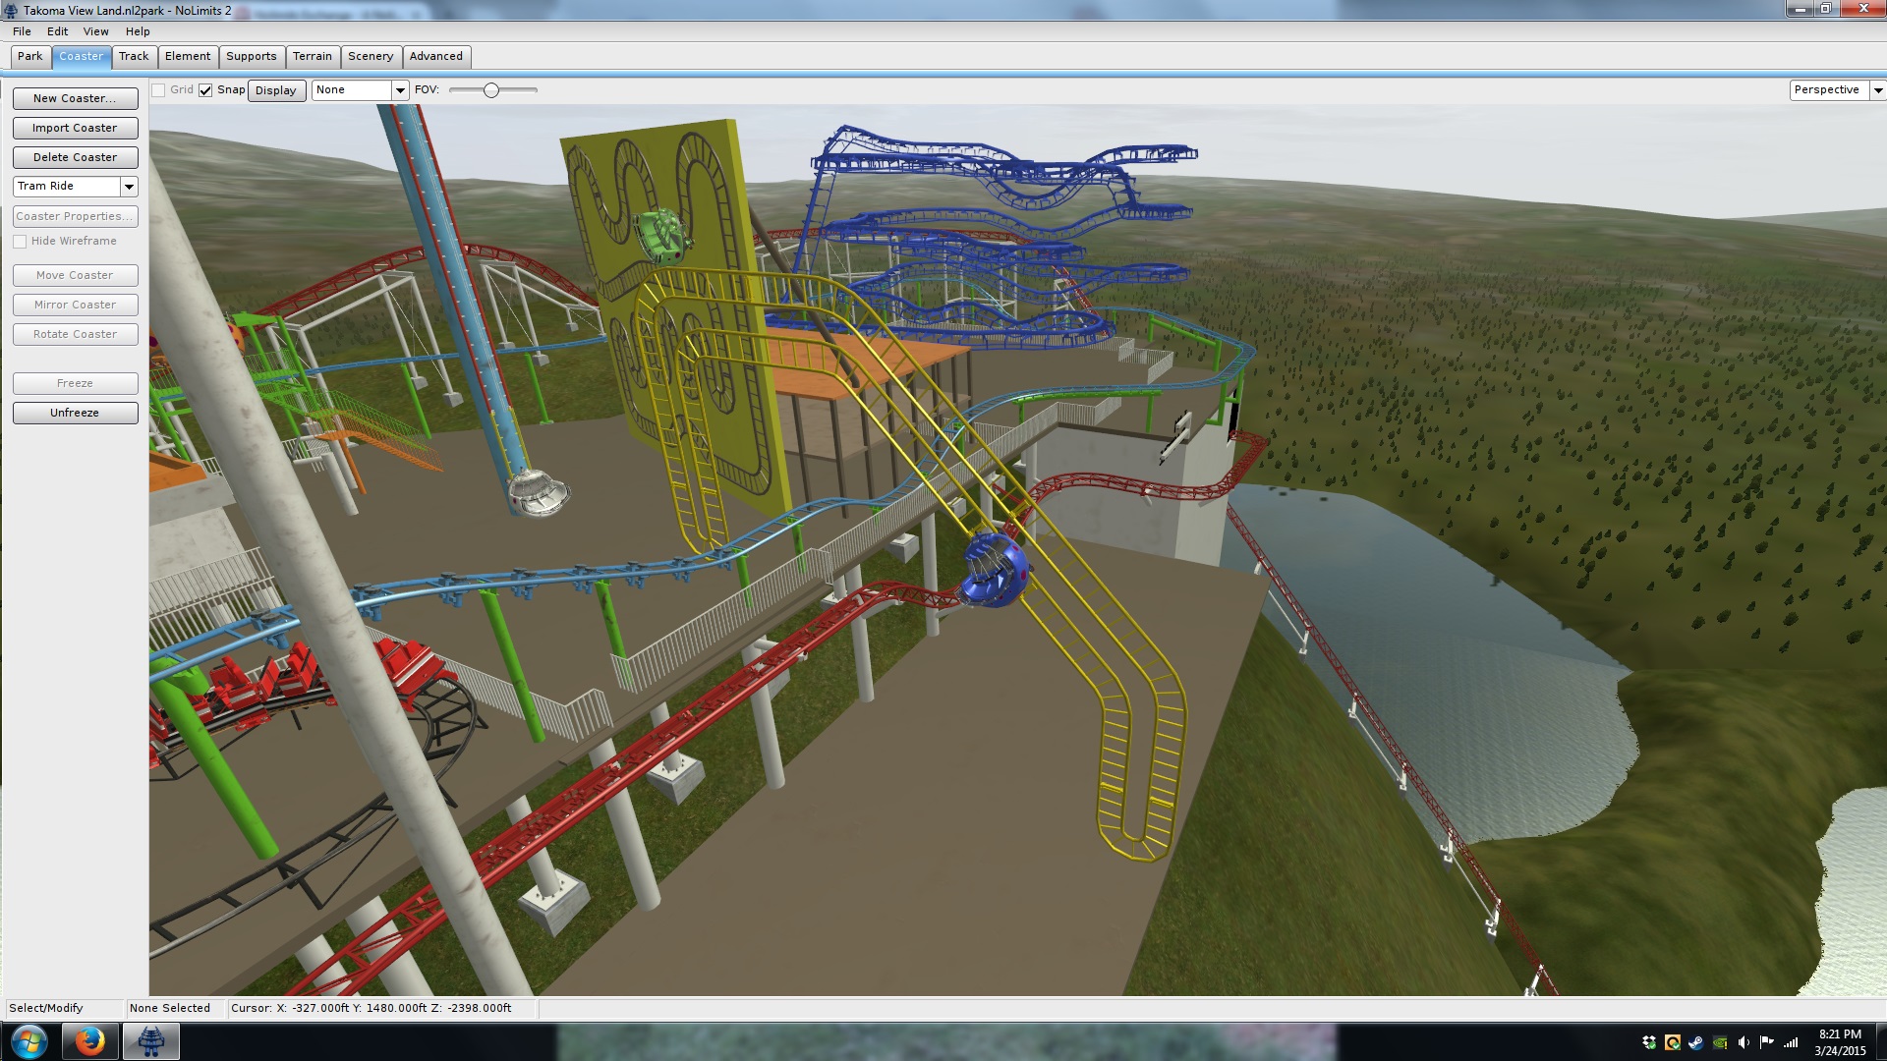Image resolution: width=1887 pixels, height=1061 pixels.
Task: Click the NoLimits 2 taskbar icon
Action: [x=150, y=1040]
